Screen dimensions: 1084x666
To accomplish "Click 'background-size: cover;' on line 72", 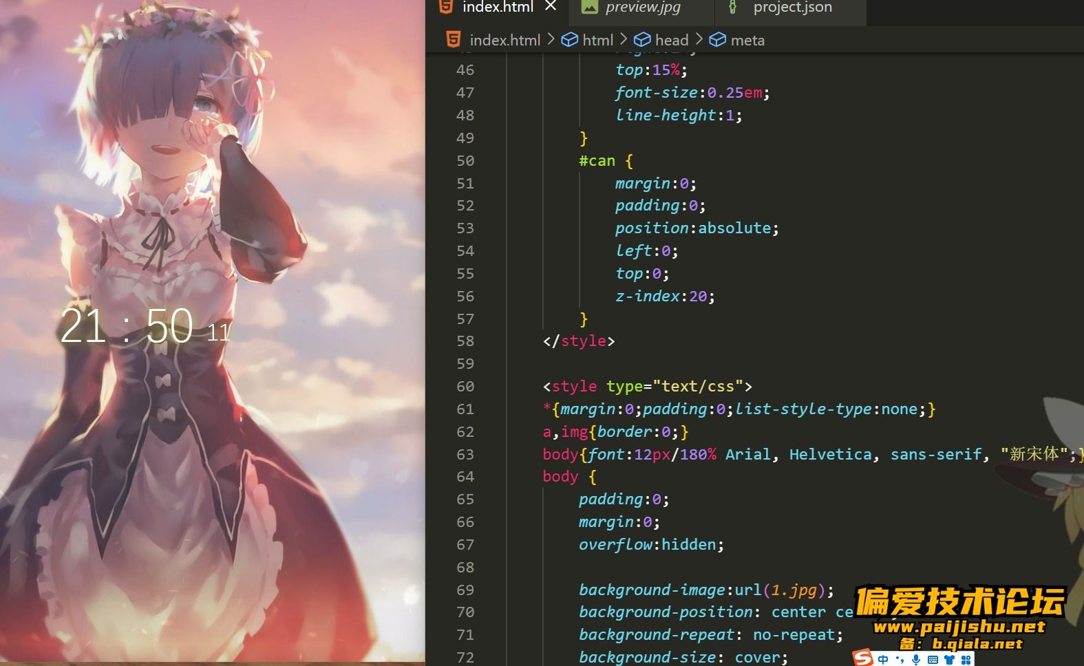I will pyautogui.click(x=683, y=657).
